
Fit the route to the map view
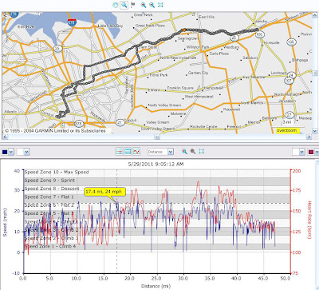pos(160,5)
